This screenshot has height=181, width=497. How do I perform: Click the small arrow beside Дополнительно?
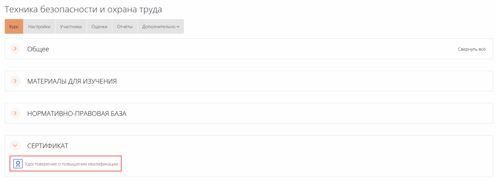[178, 27]
